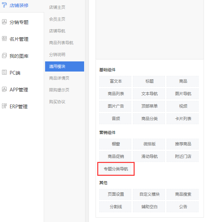Open 店铺装修 menu label
The height and width of the screenshot is (222, 209).
tap(19, 5)
